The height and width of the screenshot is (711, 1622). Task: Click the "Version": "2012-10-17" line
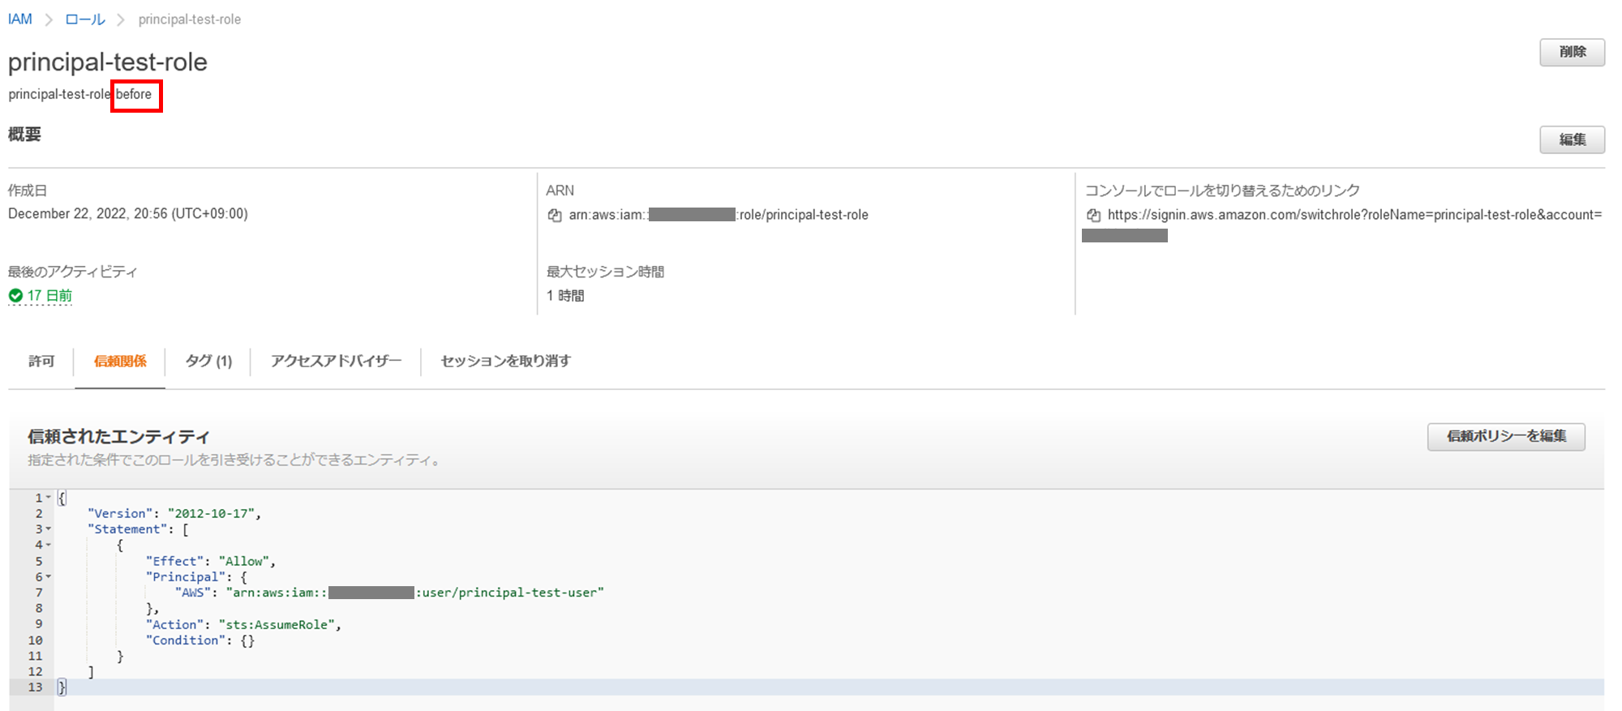[x=174, y=513]
